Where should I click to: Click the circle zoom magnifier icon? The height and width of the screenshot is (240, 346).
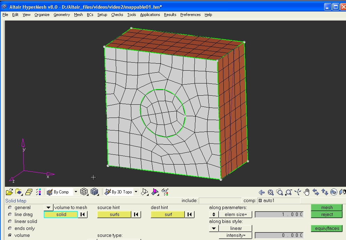(280, 192)
